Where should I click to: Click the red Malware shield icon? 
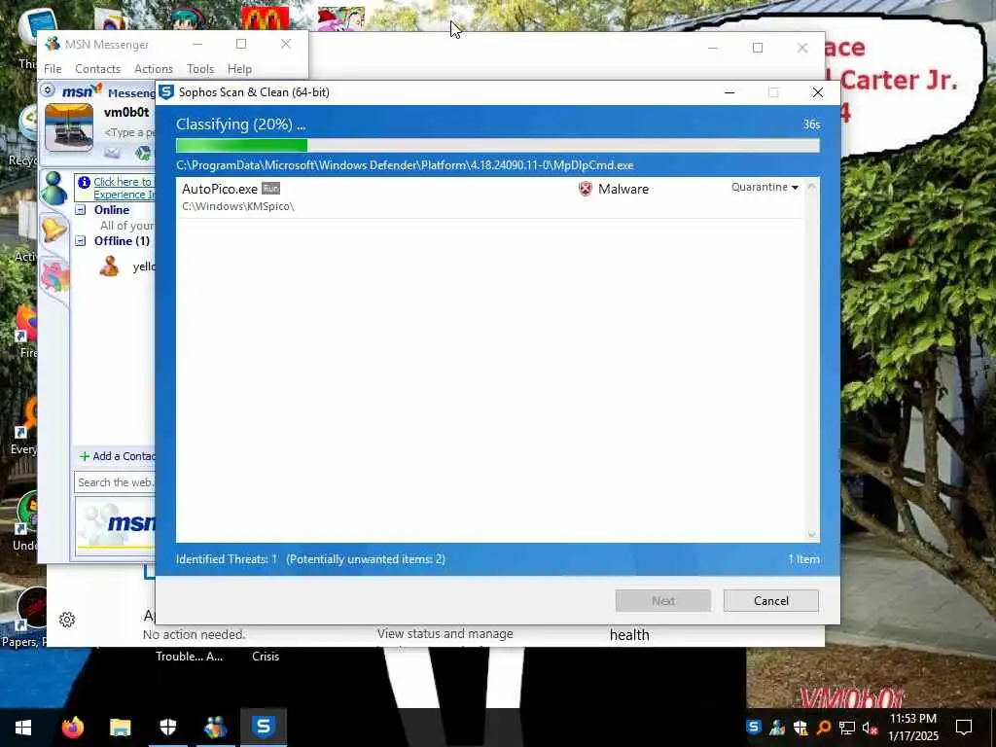click(x=585, y=189)
